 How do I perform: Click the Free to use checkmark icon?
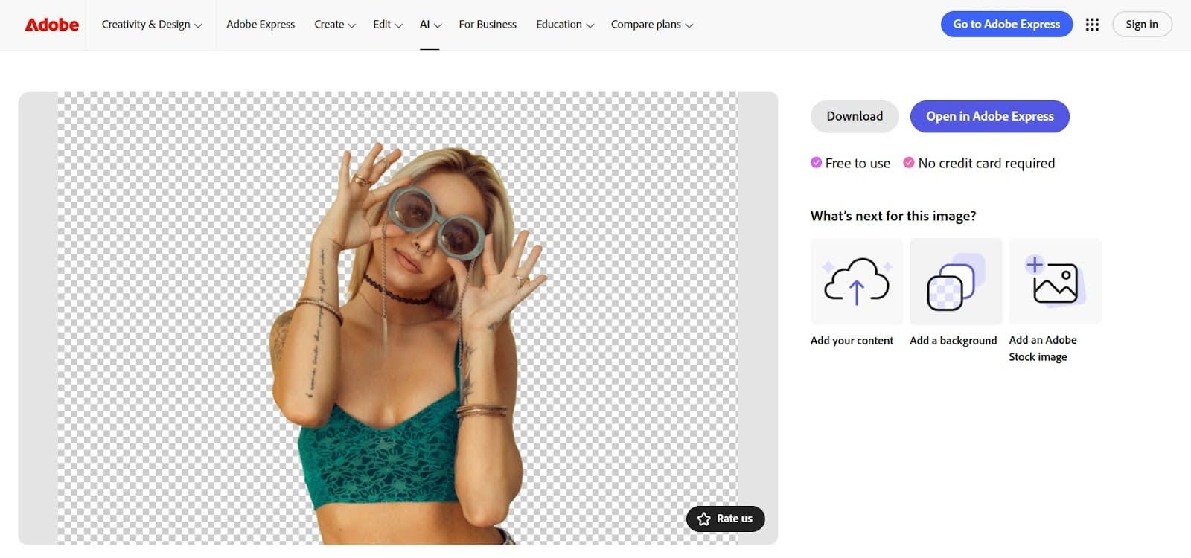click(x=816, y=163)
